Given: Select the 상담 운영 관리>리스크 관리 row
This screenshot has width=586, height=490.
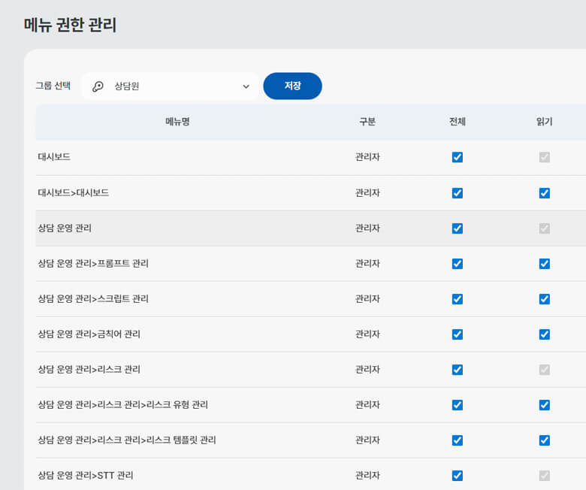Looking at the screenshot, I should coord(89,370).
